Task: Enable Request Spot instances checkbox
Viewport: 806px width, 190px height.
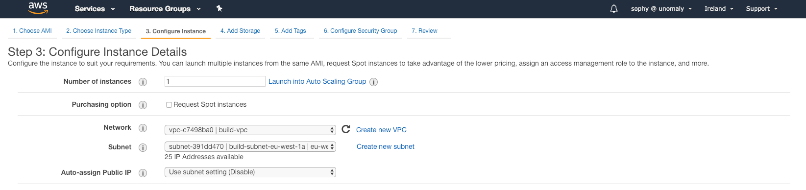Action: (x=169, y=105)
